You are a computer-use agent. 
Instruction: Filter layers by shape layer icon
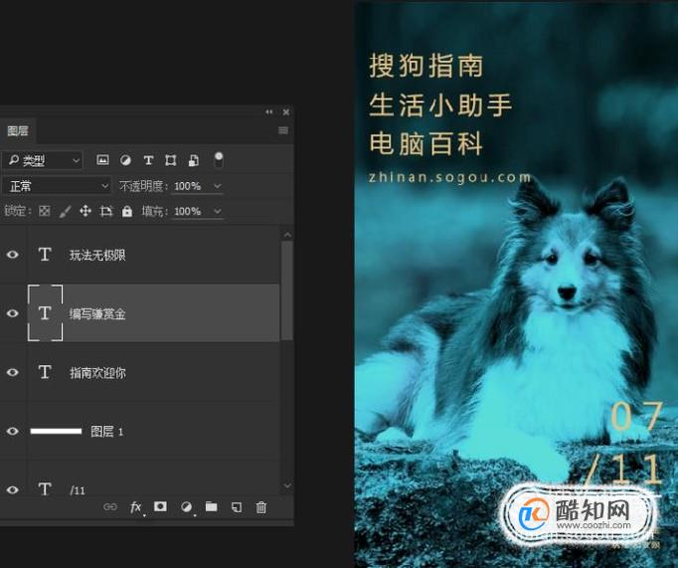pos(171,160)
